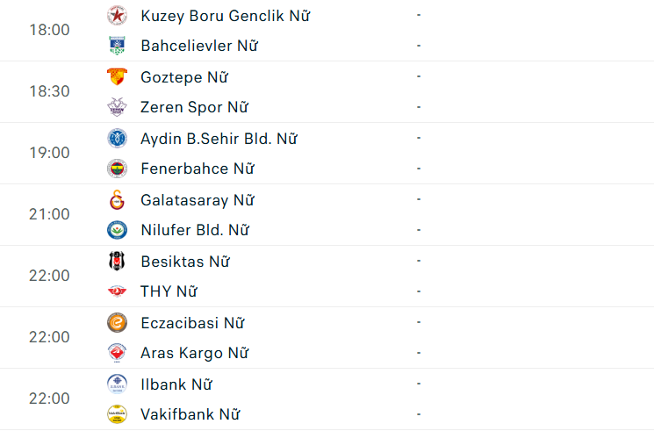This screenshot has width=654, height=431.
Task: Click the THY team logo
Action: [x=117, y=291]
